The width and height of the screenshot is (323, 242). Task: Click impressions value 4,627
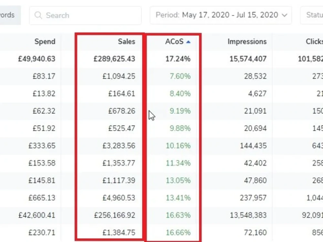257,94
